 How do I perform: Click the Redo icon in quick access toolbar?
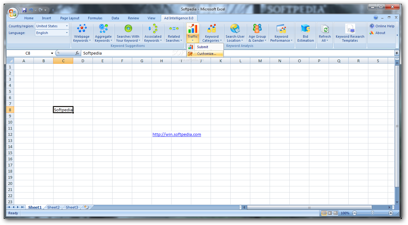pos(41,10)
